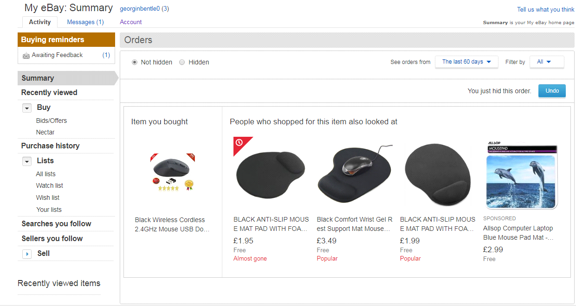The width and height of the screenshot is (576, 306).
Task: Click the red clock deal badge icon
Action: click(x=239, y=142)
